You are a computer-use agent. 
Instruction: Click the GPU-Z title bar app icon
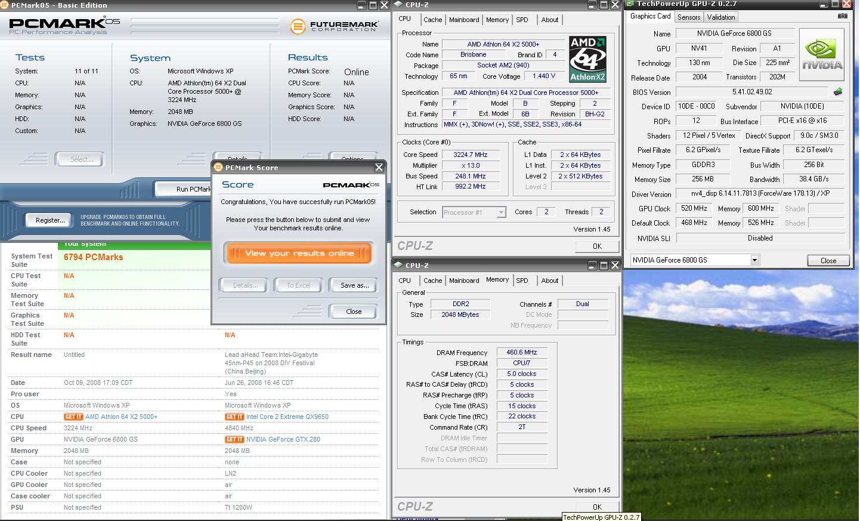630,4
